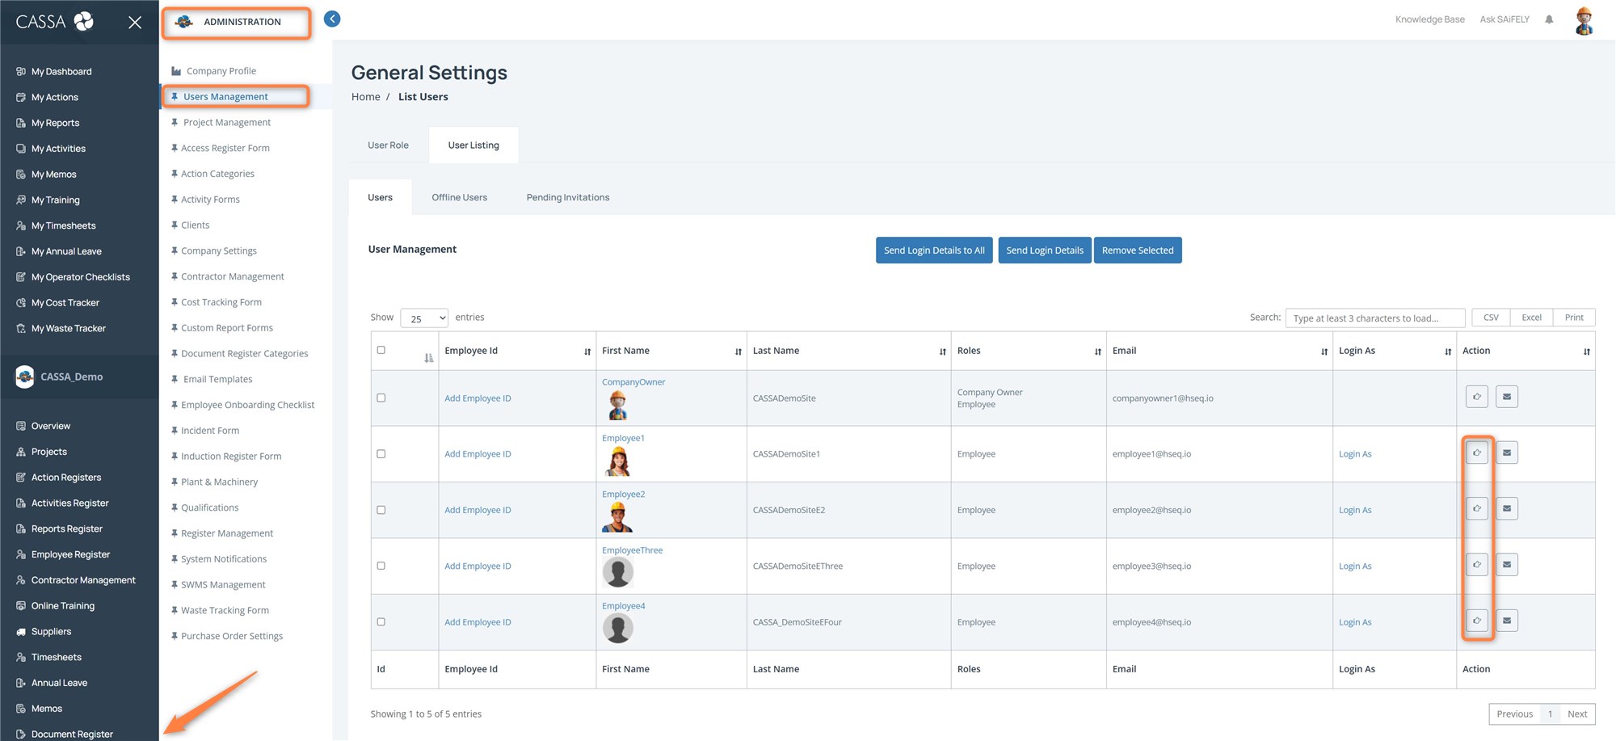Open the show entries dropdown
The height and width of the screenshot is (741, 1616).
coord(424,318)
